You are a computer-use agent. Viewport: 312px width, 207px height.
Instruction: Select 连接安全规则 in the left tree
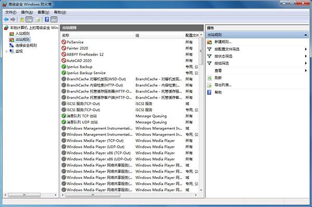pyautogui.click(x=26, y=46)
